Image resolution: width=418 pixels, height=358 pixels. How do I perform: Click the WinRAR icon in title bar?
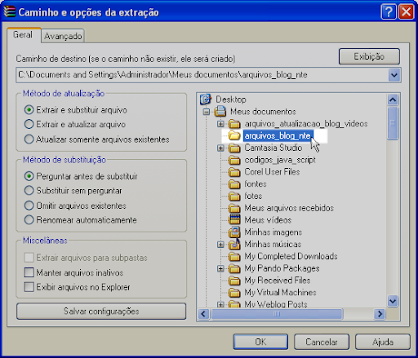(x=9, y=12)
